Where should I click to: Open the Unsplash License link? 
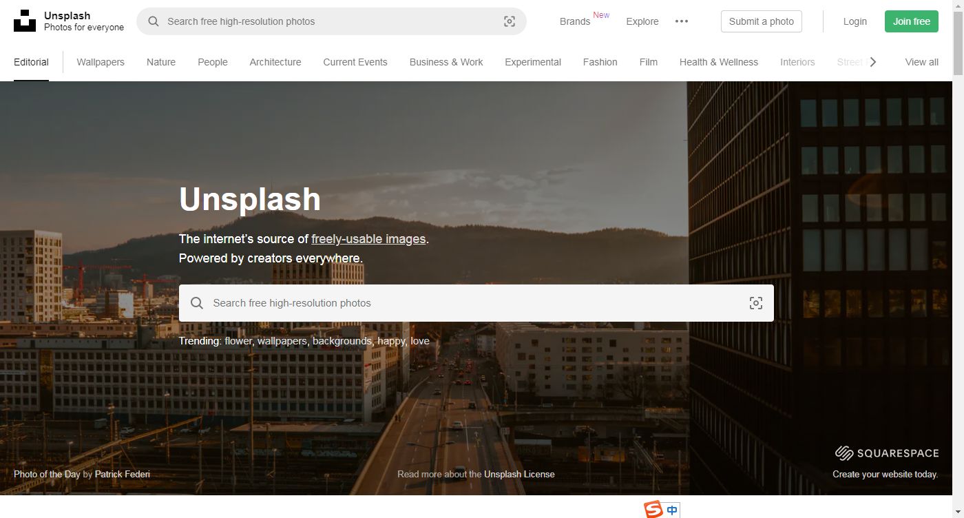point(519,474)
